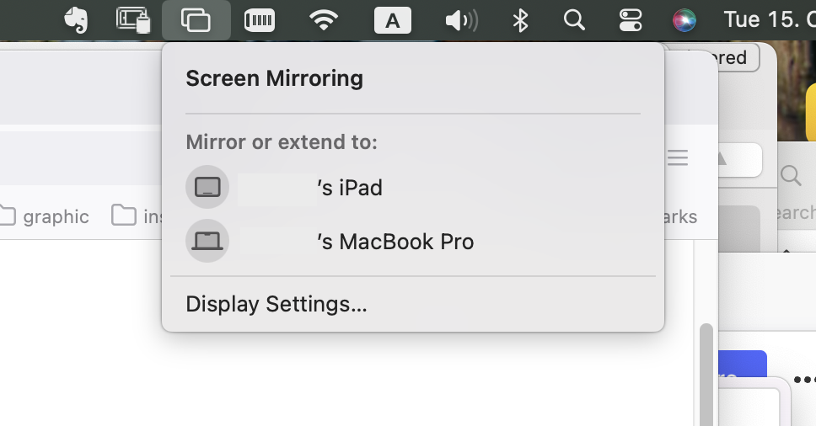Click the iPad device icon
This screenshot has height=426, width=816.
(x=207, y=187)
